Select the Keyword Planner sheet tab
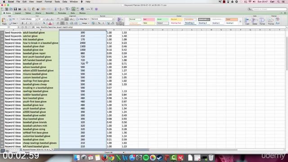Viewport: 288px width, 162px height. click(36, 150)
